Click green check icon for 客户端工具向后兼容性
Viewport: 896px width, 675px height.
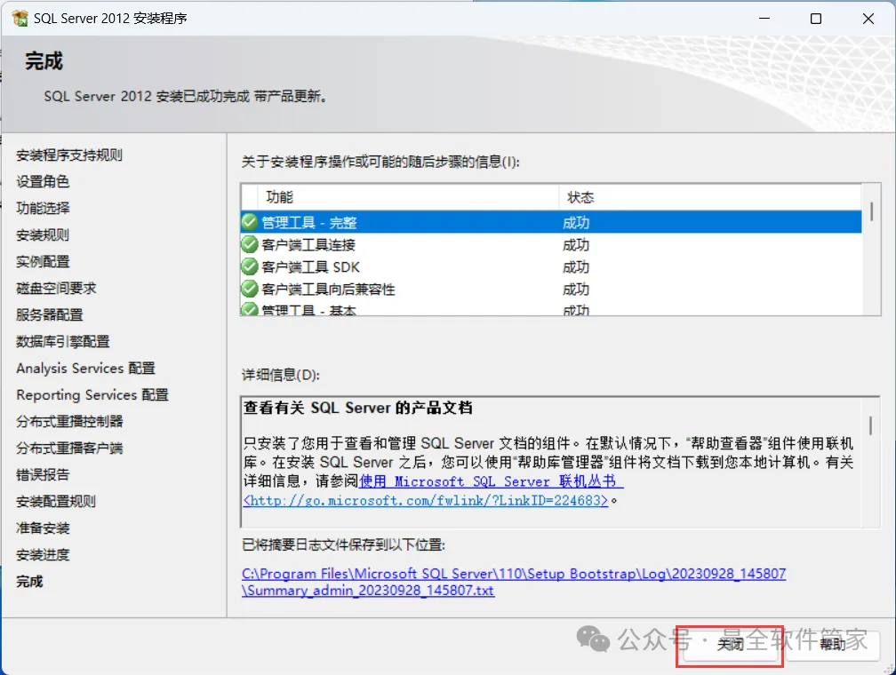coord(250,289)
